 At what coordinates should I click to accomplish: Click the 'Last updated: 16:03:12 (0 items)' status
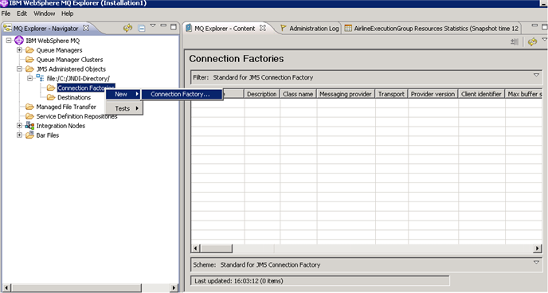[239, 281]
